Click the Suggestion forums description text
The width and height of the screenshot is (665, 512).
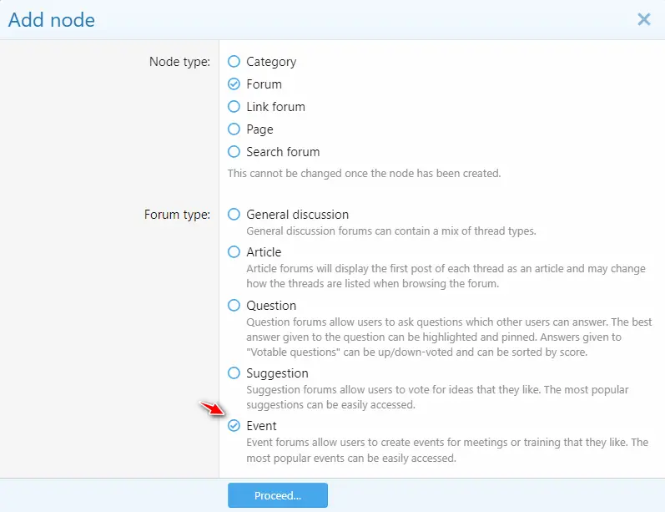point(437,398)
